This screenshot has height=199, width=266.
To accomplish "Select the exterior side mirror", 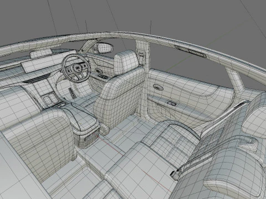I will (105, 48).
